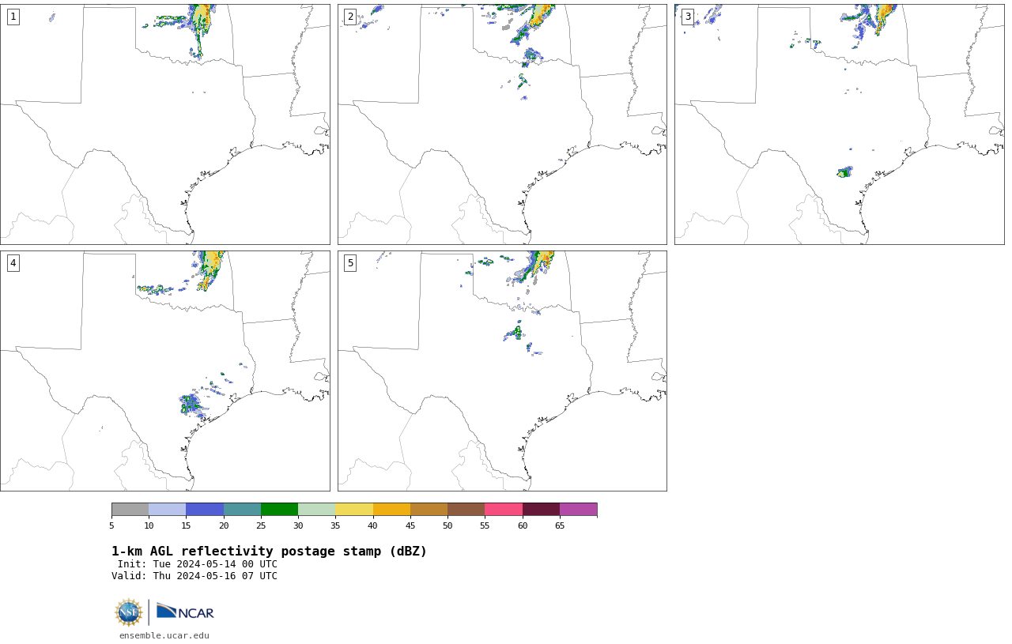The image size is (1012, 644).
Task: Open ensemble member 2 reflectivity panel
Action: [502, 124]
